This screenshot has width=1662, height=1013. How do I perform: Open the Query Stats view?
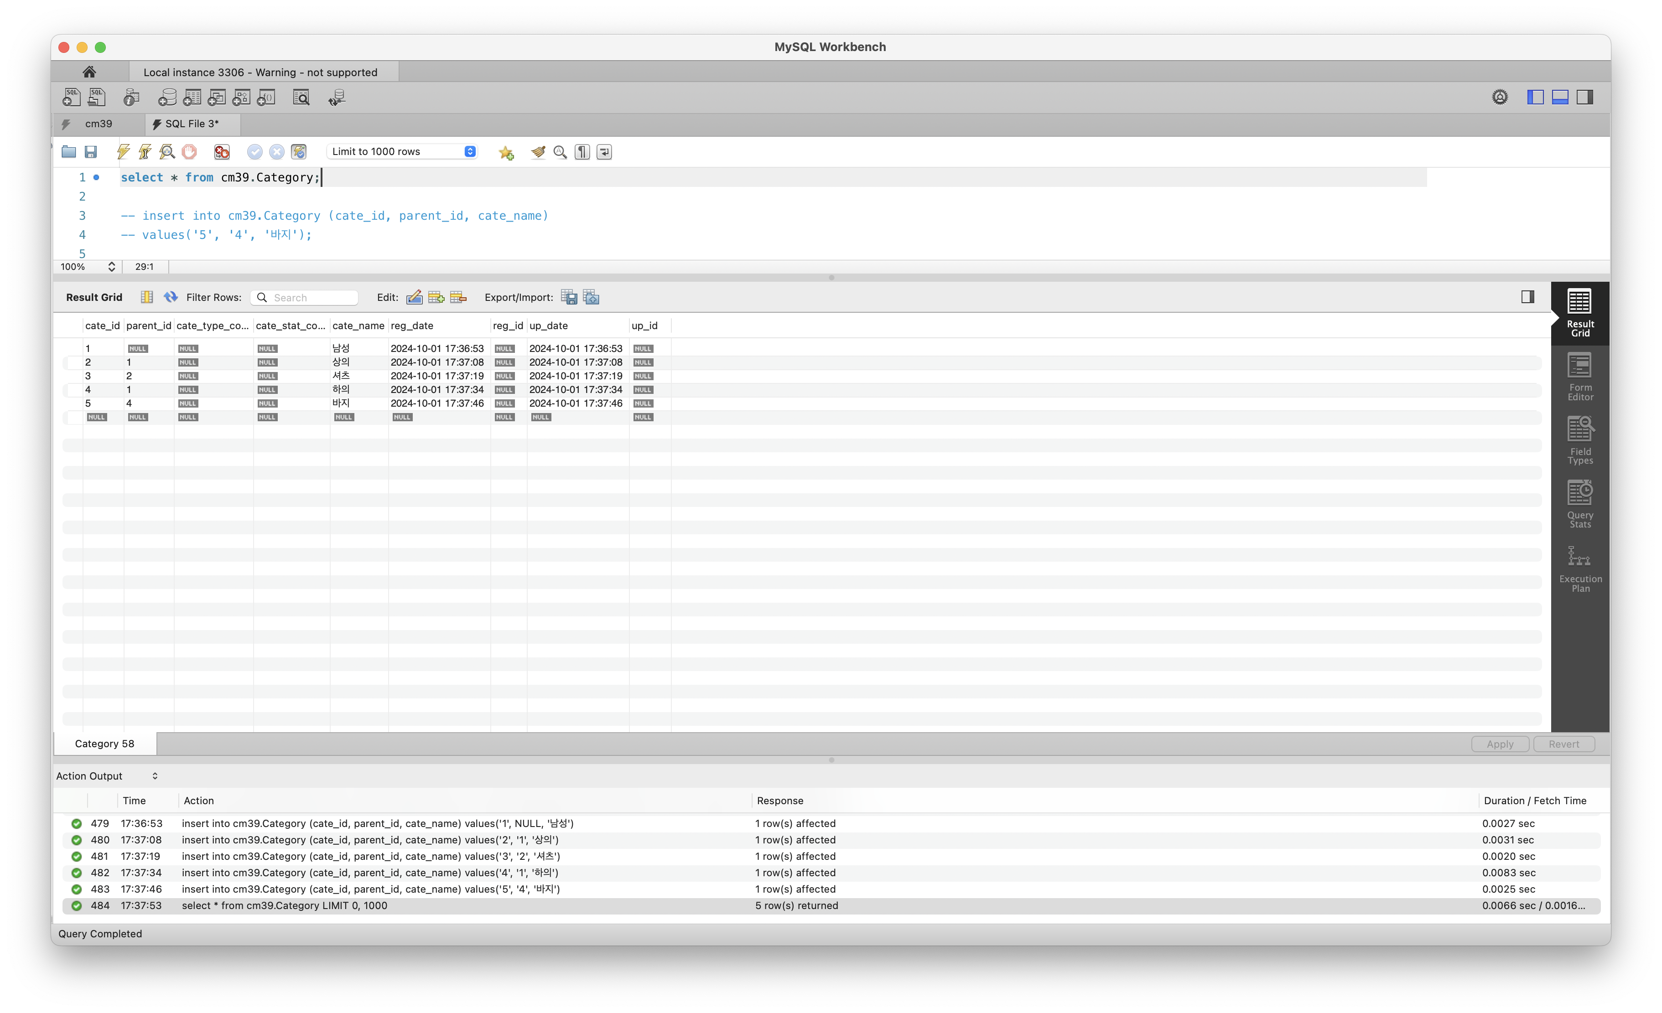coord(1580,505)
